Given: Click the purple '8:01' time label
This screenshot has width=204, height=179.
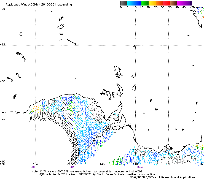Looking at the screenshot, I should (x=71, y=167).
